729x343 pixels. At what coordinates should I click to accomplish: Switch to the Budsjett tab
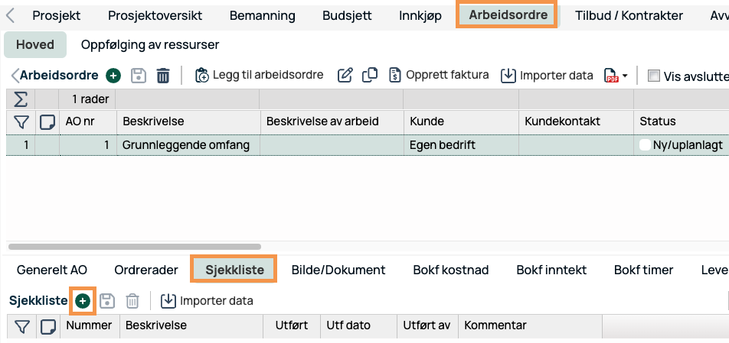(347, 15)
